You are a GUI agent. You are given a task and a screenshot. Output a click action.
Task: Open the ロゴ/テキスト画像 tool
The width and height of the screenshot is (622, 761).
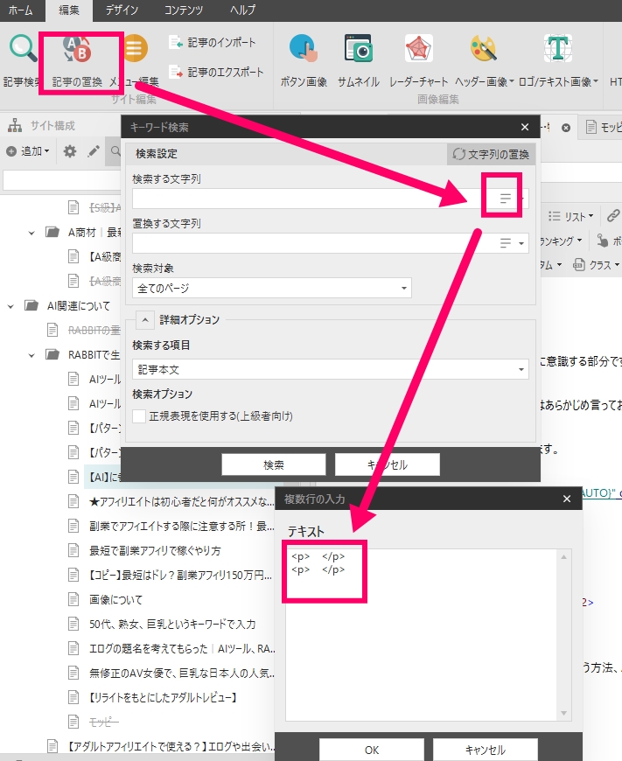557,52
